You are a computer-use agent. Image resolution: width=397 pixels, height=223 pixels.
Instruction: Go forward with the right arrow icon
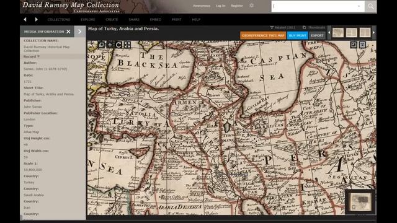coord(36,19)
